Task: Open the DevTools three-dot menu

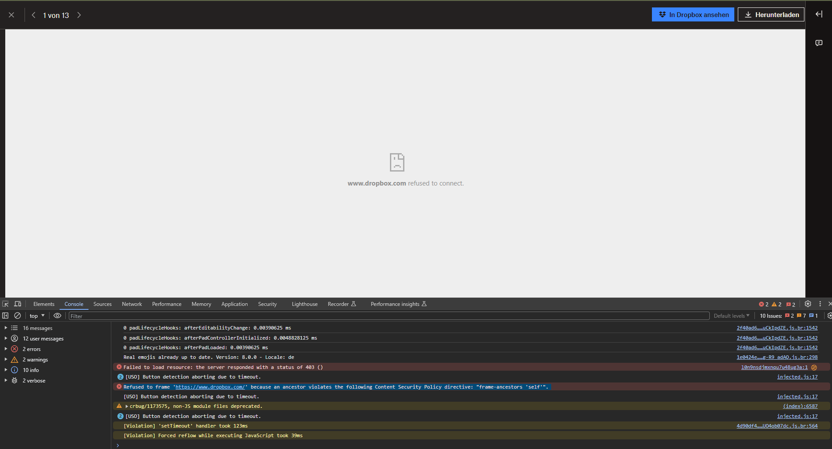Action: pos(820,304)
